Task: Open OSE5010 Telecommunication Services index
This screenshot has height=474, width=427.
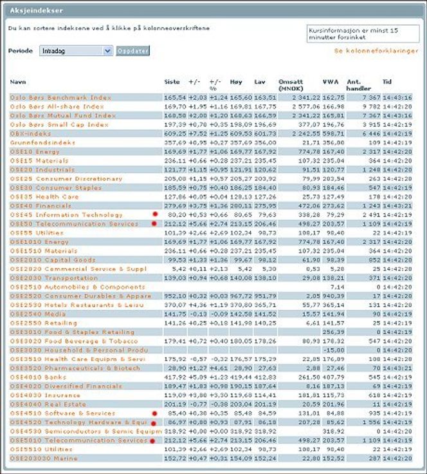Action: point(78,441)
